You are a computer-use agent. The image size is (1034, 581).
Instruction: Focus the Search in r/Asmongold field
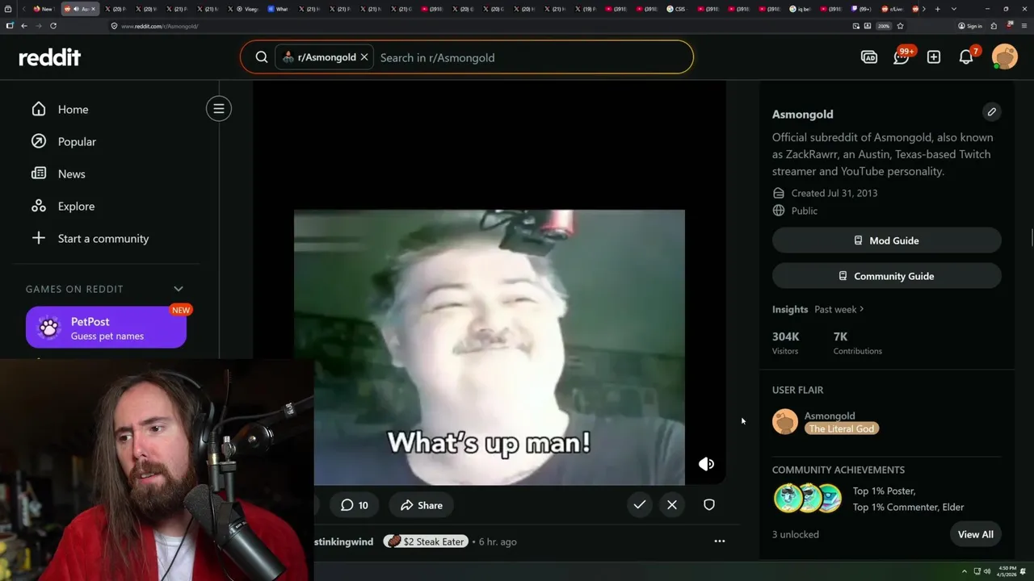tap(533, 57)
